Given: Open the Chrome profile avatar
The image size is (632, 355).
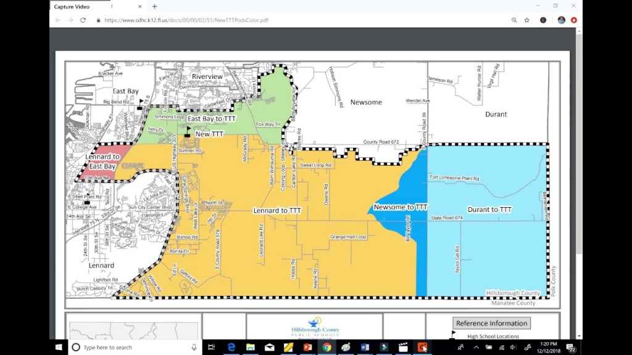Looking at the screenshot, I should 561,20.
